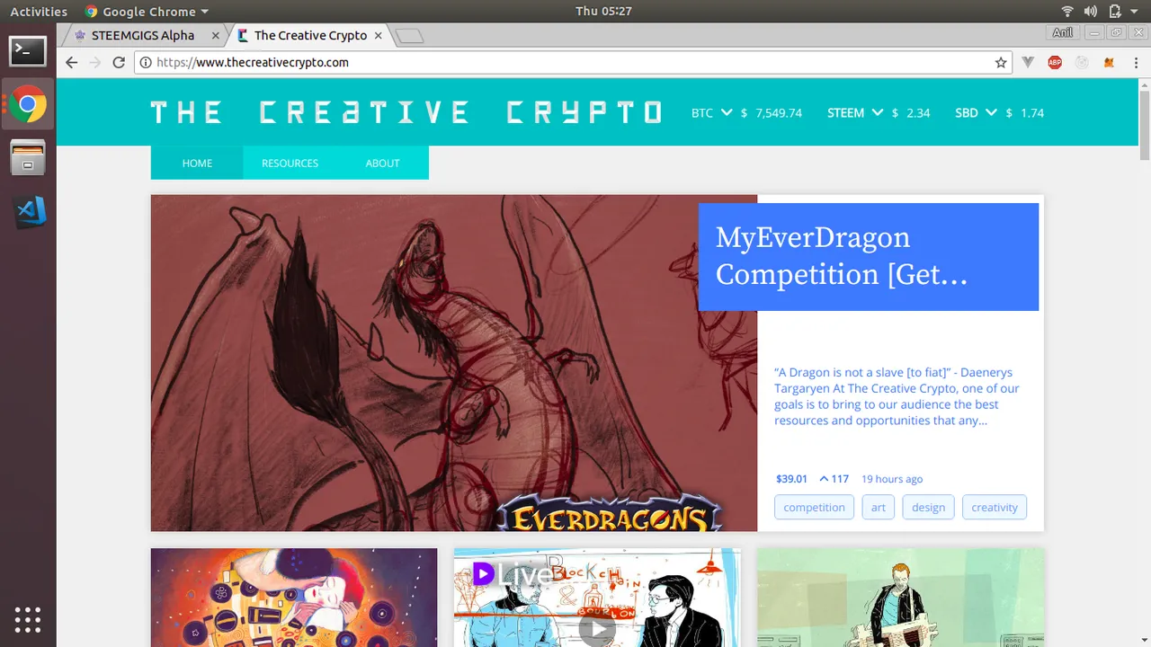Read the Dragon is not a slave excerpt
This screenshot has height=647, width=1151.
pyautogui.click(x=897, y=396)
